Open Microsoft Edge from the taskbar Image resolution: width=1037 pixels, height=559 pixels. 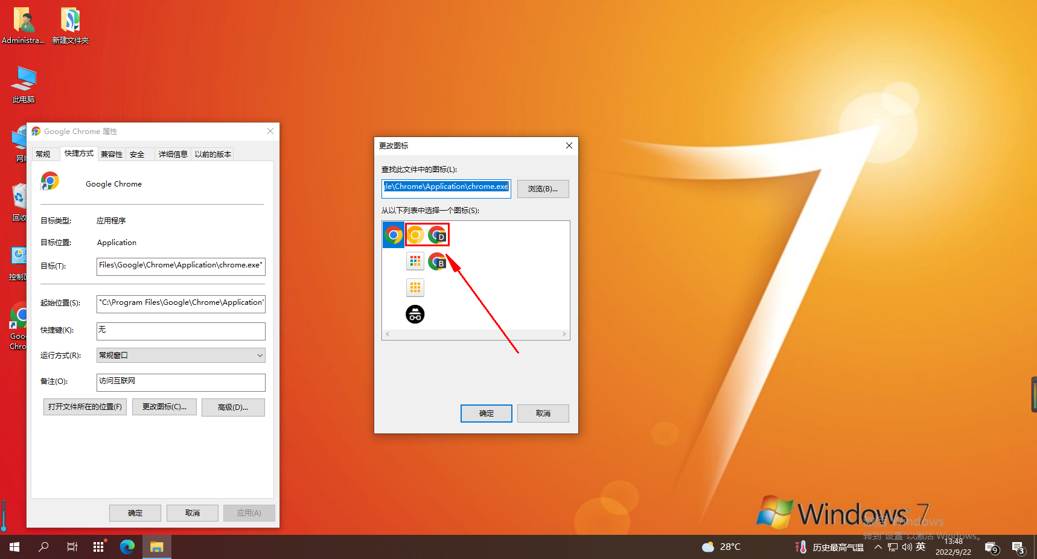tap(127, 547)
